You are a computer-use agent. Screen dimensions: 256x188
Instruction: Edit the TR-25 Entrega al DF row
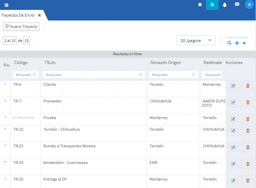(x=233, y=181)
